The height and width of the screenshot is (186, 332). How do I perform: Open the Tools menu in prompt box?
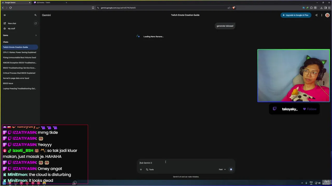tap(150, 169)
